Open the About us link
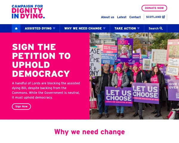 pos(107,17)
